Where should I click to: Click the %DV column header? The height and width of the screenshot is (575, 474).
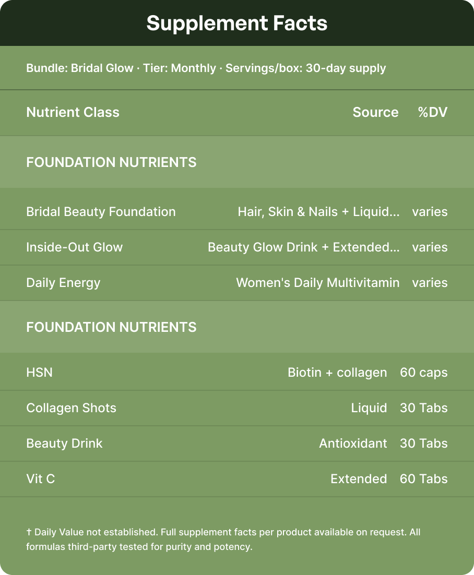pyautogui.click(x=433, y=112)
